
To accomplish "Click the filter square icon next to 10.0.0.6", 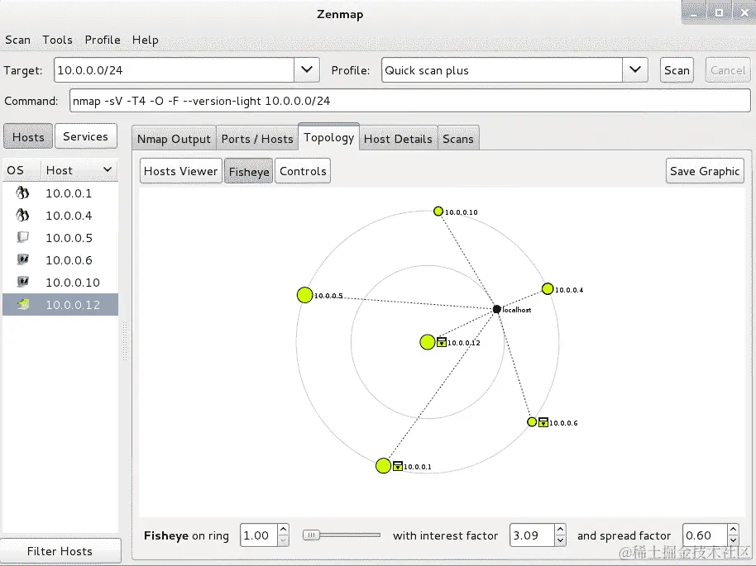I will click(543, 422).
